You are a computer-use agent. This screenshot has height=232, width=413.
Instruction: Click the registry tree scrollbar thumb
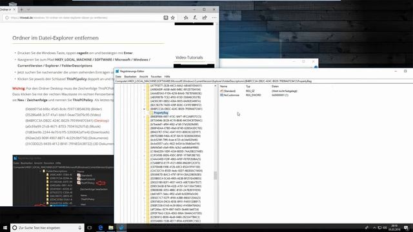tap(216, 175)
